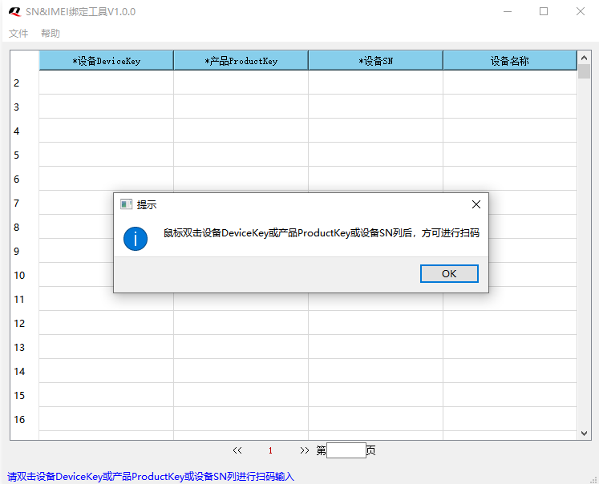This screenshot has height=484, width=599.
Task: Click the 设备名称 column header
Action: (510, 61)
